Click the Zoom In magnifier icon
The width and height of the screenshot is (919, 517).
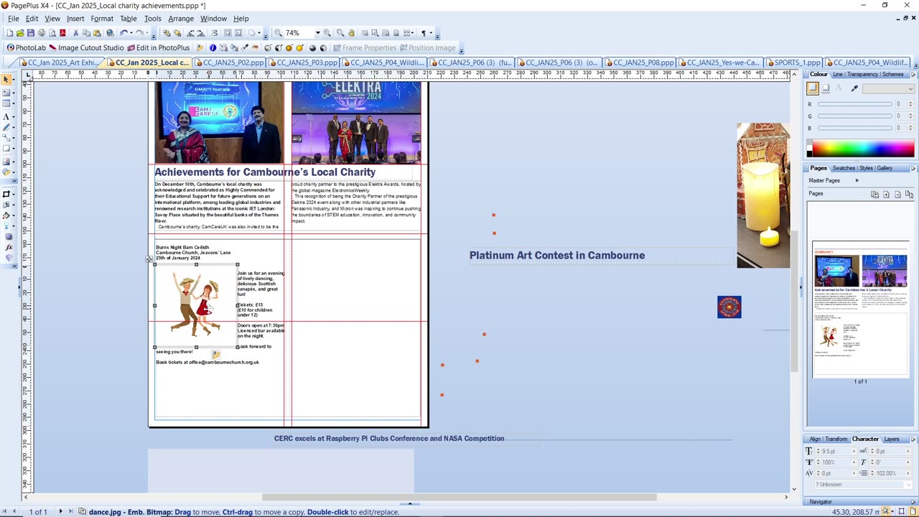tap(327, 33)
